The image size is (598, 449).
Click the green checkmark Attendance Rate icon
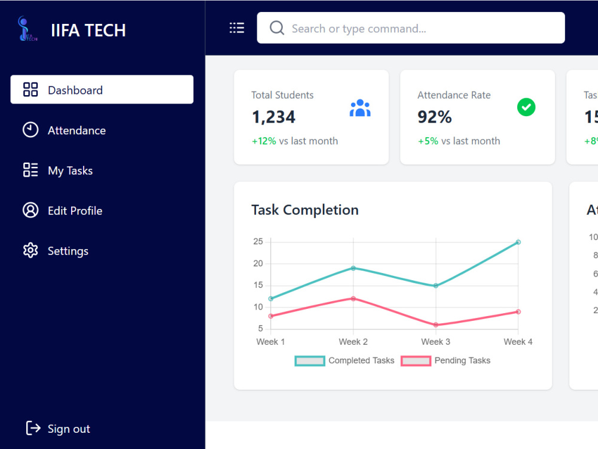pos(526,107)
